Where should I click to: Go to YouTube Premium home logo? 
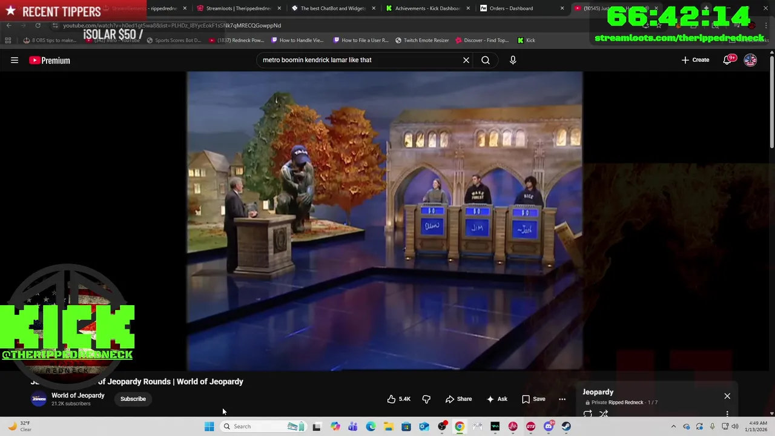pos(50,60)
